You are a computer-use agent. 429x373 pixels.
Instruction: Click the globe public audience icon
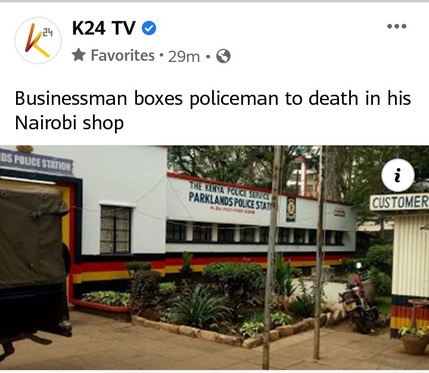[x=223, y=56]
